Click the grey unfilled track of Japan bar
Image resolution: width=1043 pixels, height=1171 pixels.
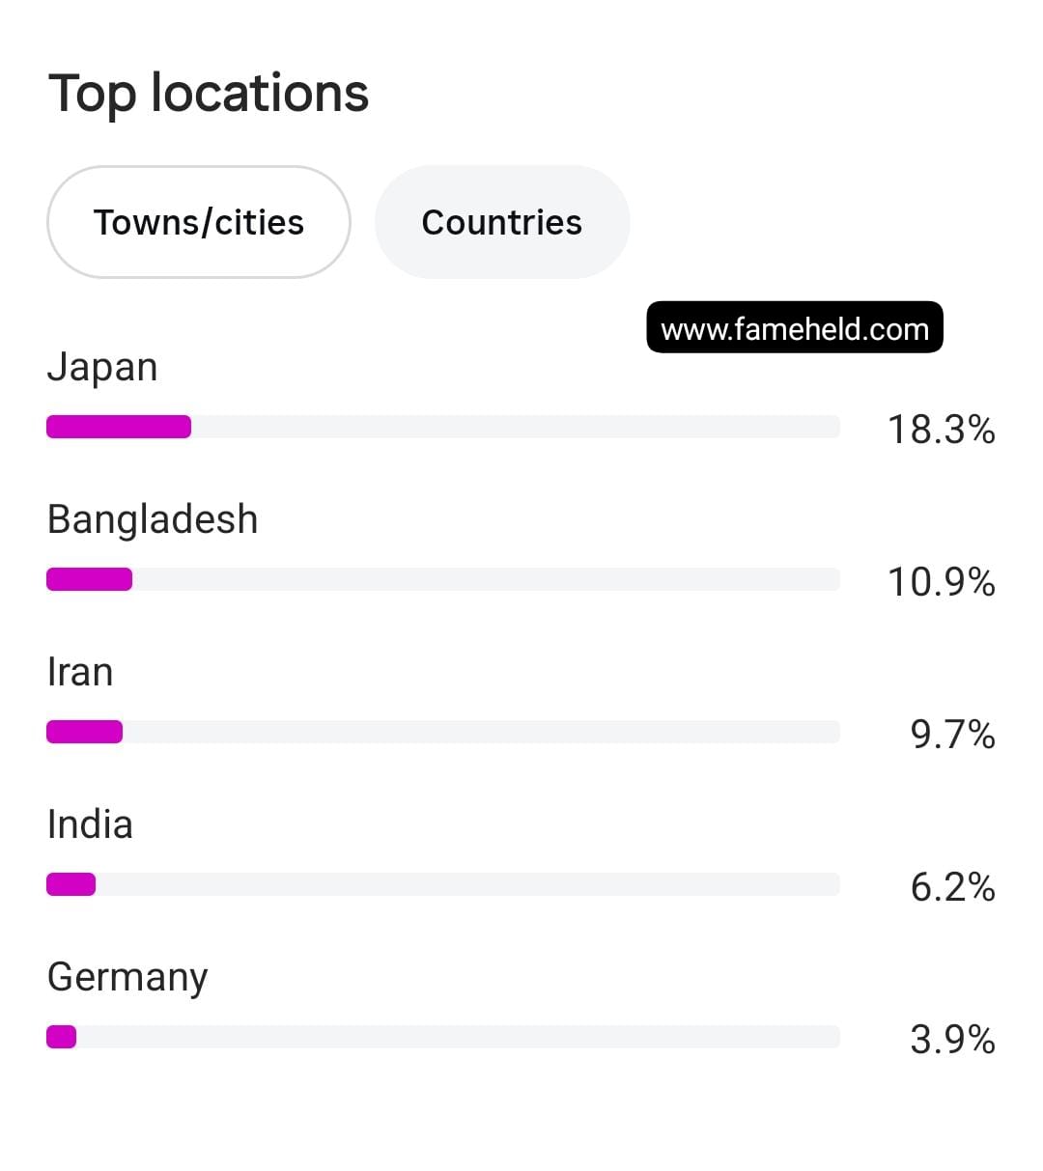pyautogui.click(x=516, y=427)
